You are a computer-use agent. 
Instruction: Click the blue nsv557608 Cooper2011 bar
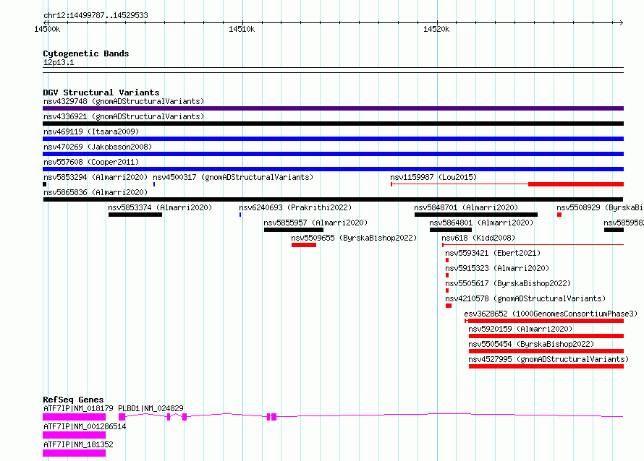pos(333,169)
